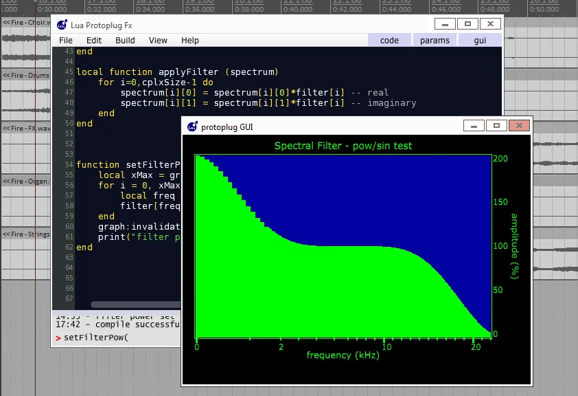This screenshot has height=396, width=578.
Task: Click the '-- imaginary' comment in code
Action: coord(384,103)
